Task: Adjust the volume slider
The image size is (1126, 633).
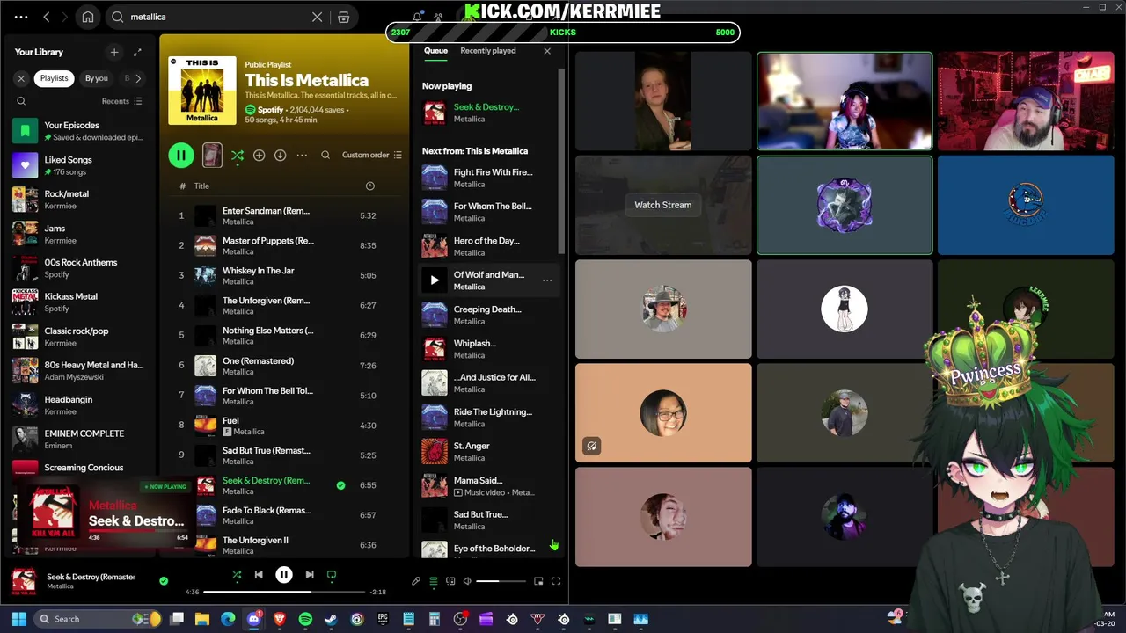Action: [501, 581]
